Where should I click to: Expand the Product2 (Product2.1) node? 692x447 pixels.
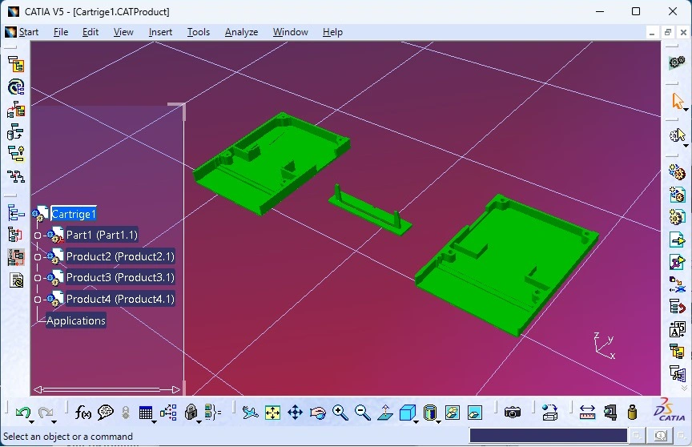(x=38, y=257)
